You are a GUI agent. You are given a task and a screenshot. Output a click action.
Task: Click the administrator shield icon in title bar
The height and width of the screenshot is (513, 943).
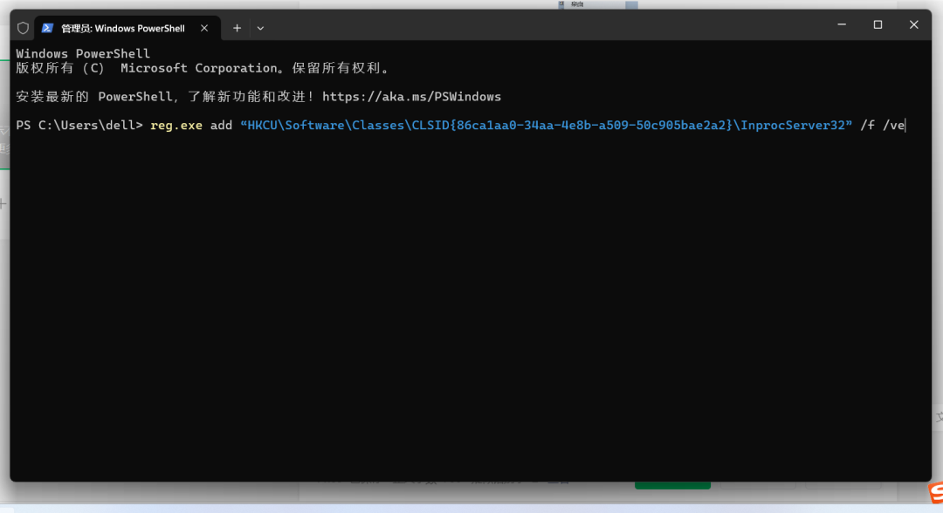coord(24,28)
